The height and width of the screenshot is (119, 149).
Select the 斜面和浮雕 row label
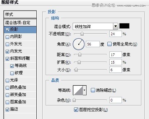coord(20,58)
